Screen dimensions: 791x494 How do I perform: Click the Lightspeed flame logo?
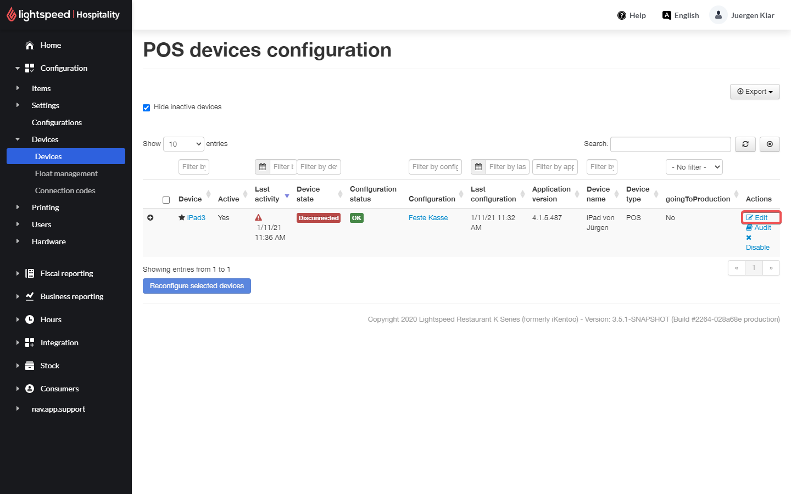11,14
